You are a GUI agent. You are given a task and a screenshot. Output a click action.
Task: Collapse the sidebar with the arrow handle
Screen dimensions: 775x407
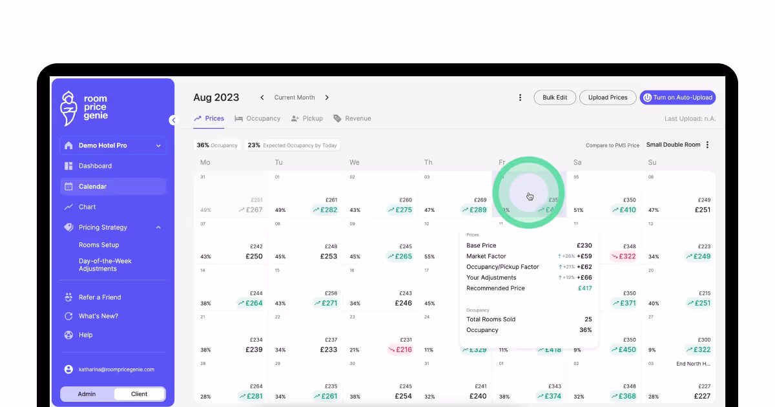173,120
